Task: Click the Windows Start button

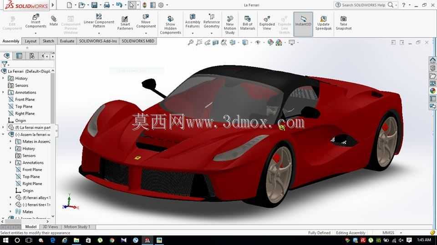Action: click(5, 240)
